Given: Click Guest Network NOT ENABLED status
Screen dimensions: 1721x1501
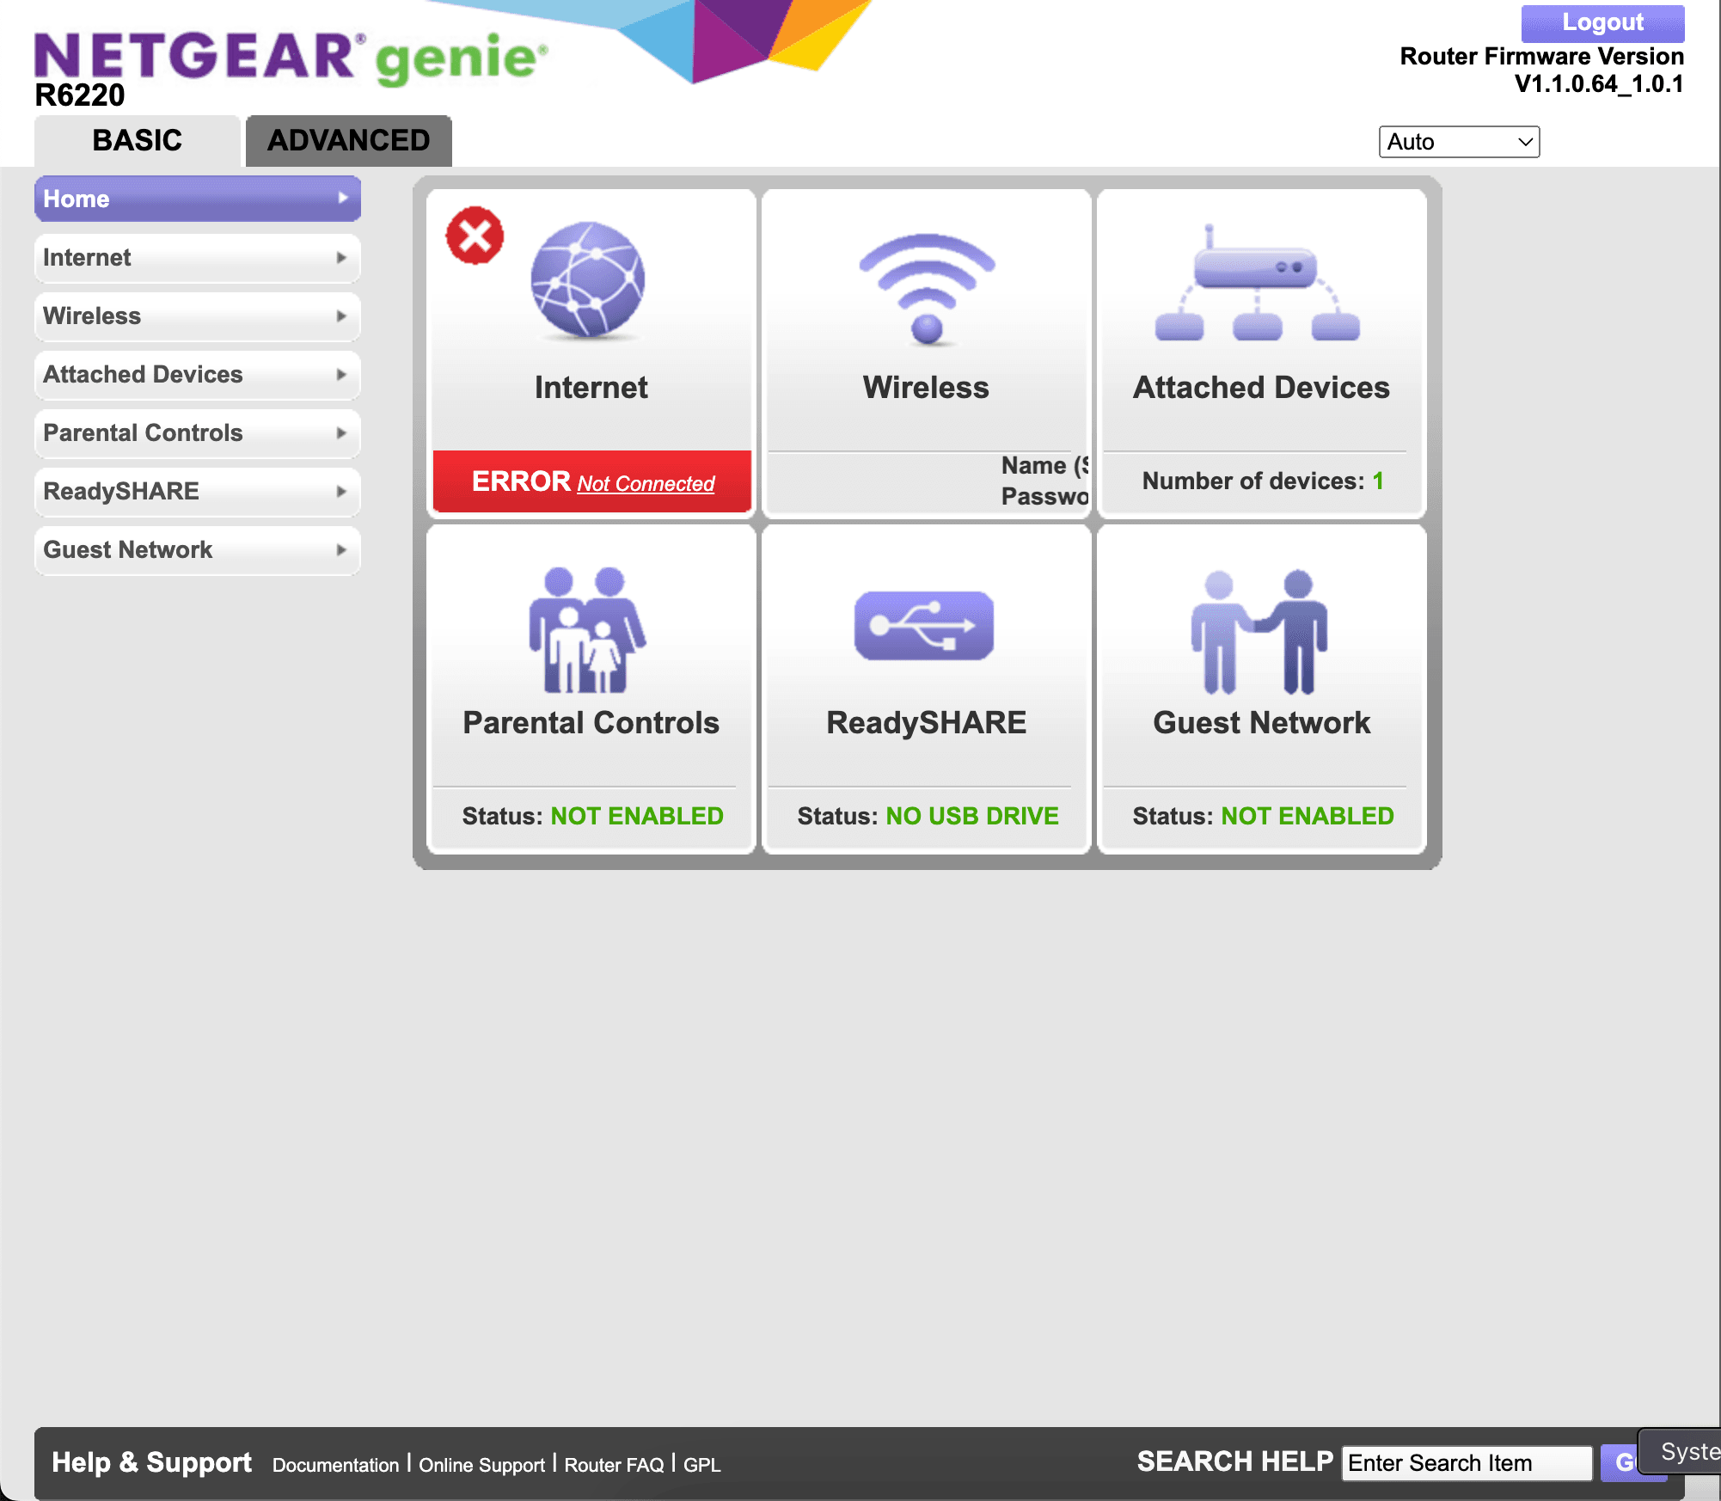Looking at the screenshot, I should coord(1308,816).
